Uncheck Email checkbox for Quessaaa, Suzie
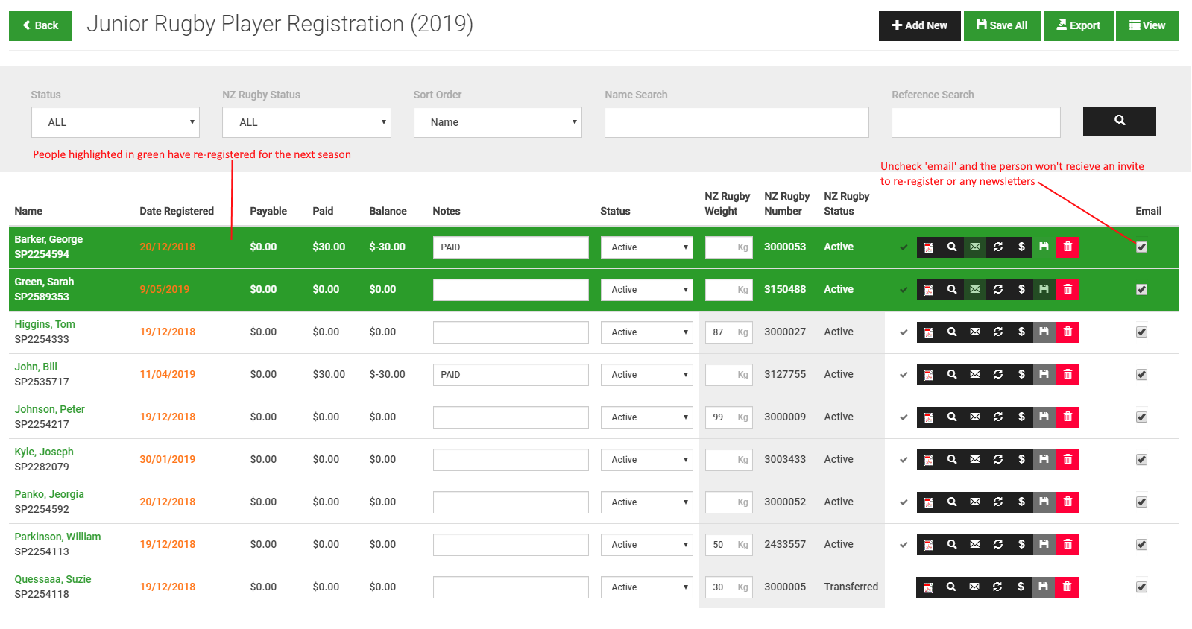This screenshot has width=1192, height=629. (x=1141, y=587)
